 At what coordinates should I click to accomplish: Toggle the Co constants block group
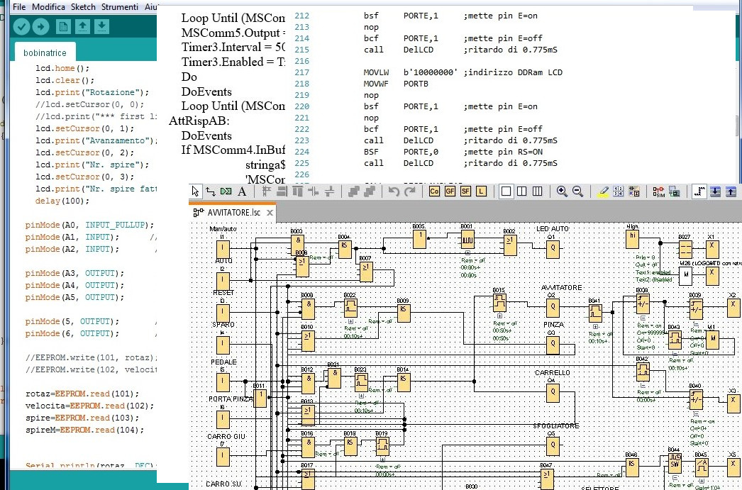[x=433, y=191]
